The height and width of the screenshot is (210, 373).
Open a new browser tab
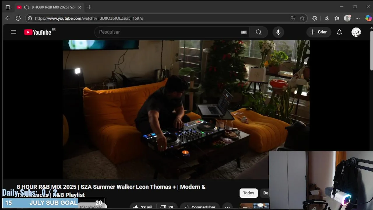coord(89,7)
